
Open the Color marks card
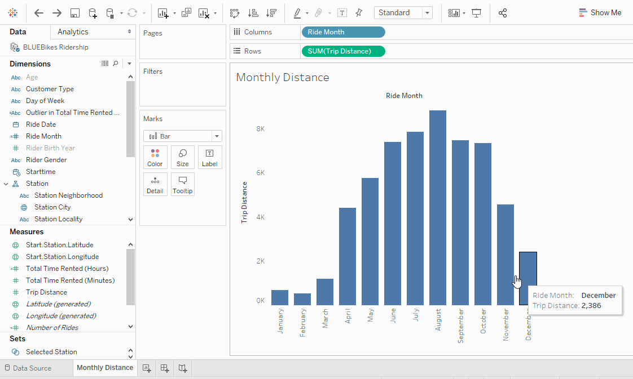155,157
